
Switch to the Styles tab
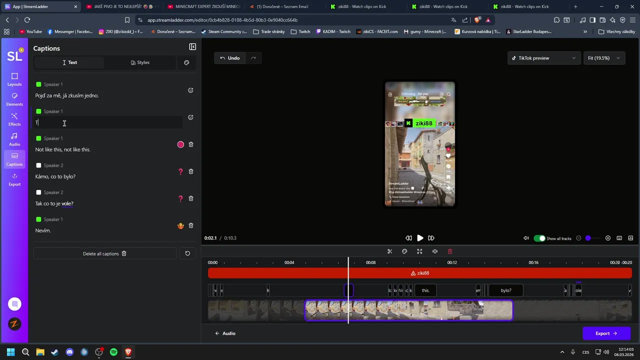140,62
